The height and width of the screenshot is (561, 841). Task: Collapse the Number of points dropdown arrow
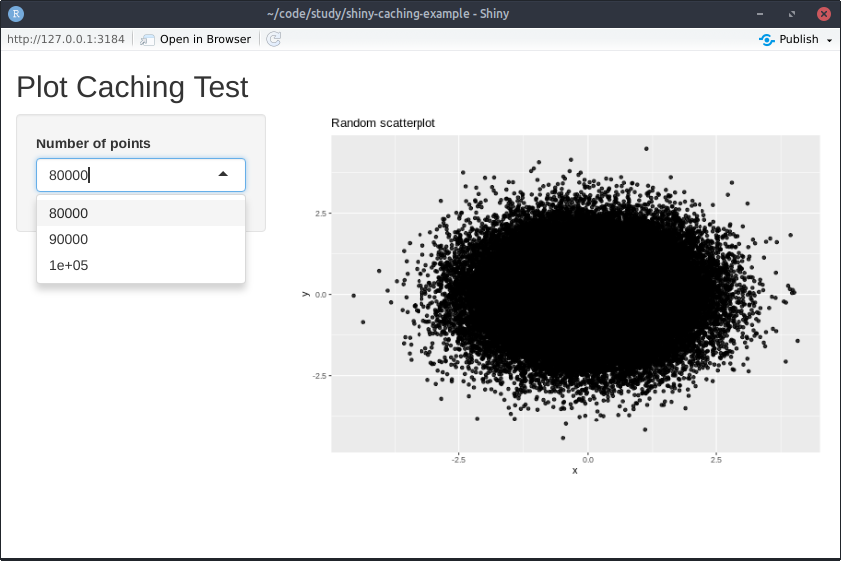[223, 174]
